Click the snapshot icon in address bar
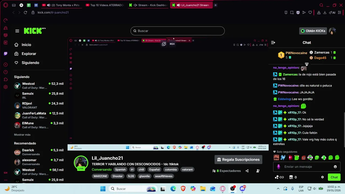This screenshot has height=194, width=345. pyautogui.click(x=292, y=12)
